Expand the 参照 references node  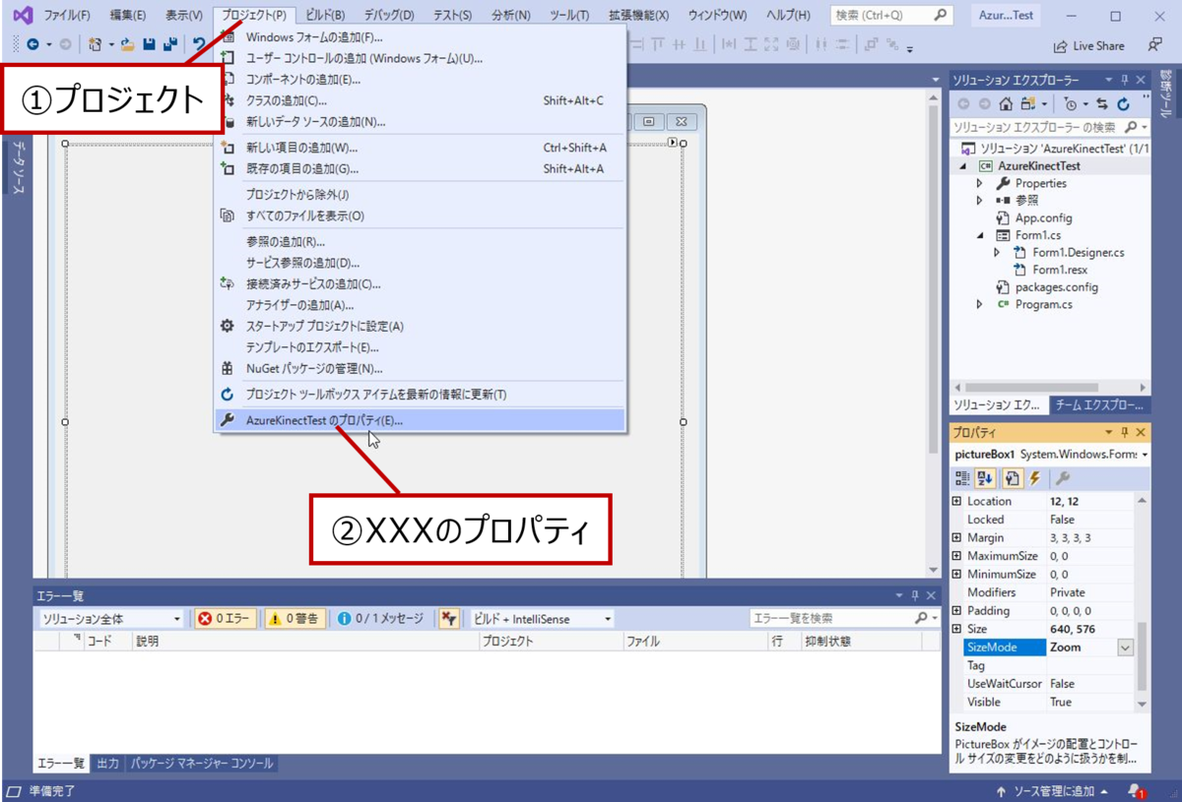979,200
